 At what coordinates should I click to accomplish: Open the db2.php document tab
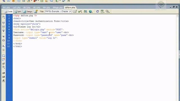27,8
